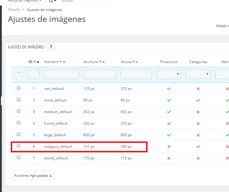229x192 pixels.
Task: Click the medium_default name cell
Action: tap(58, 112)
